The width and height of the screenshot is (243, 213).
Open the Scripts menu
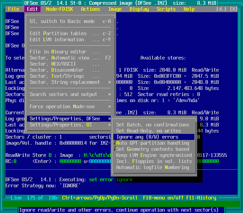coord(166,9)
